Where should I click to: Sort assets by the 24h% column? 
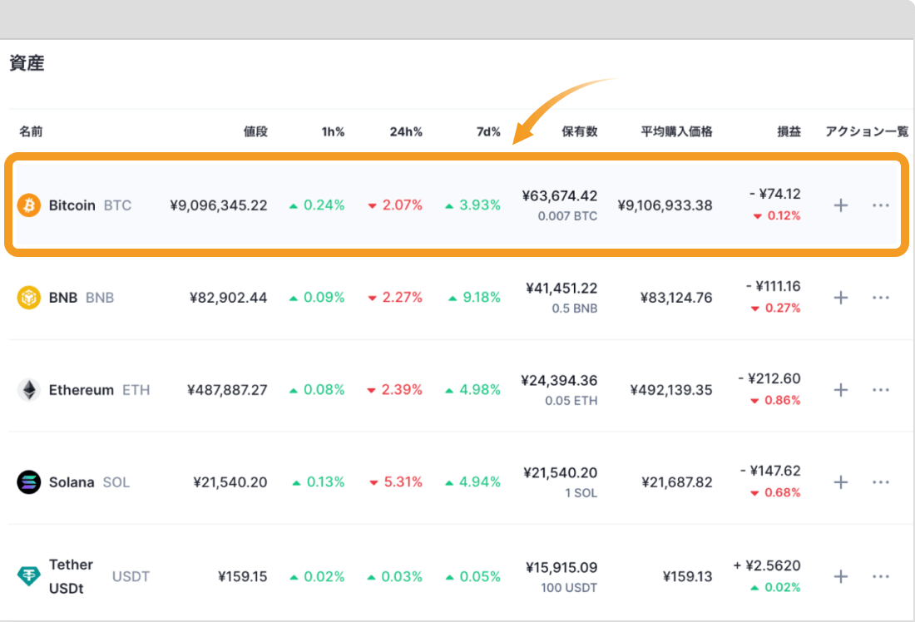coord(406,132)
